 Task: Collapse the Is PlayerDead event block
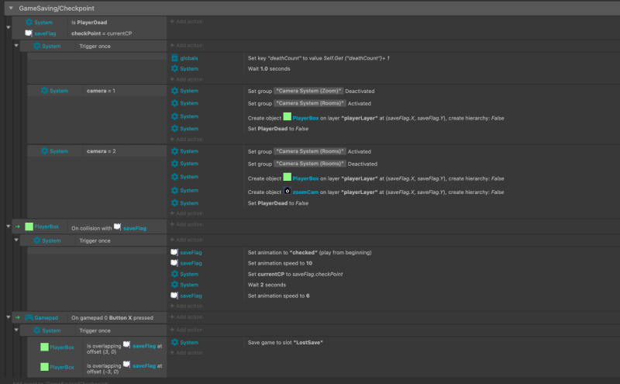tap(8, 27)
